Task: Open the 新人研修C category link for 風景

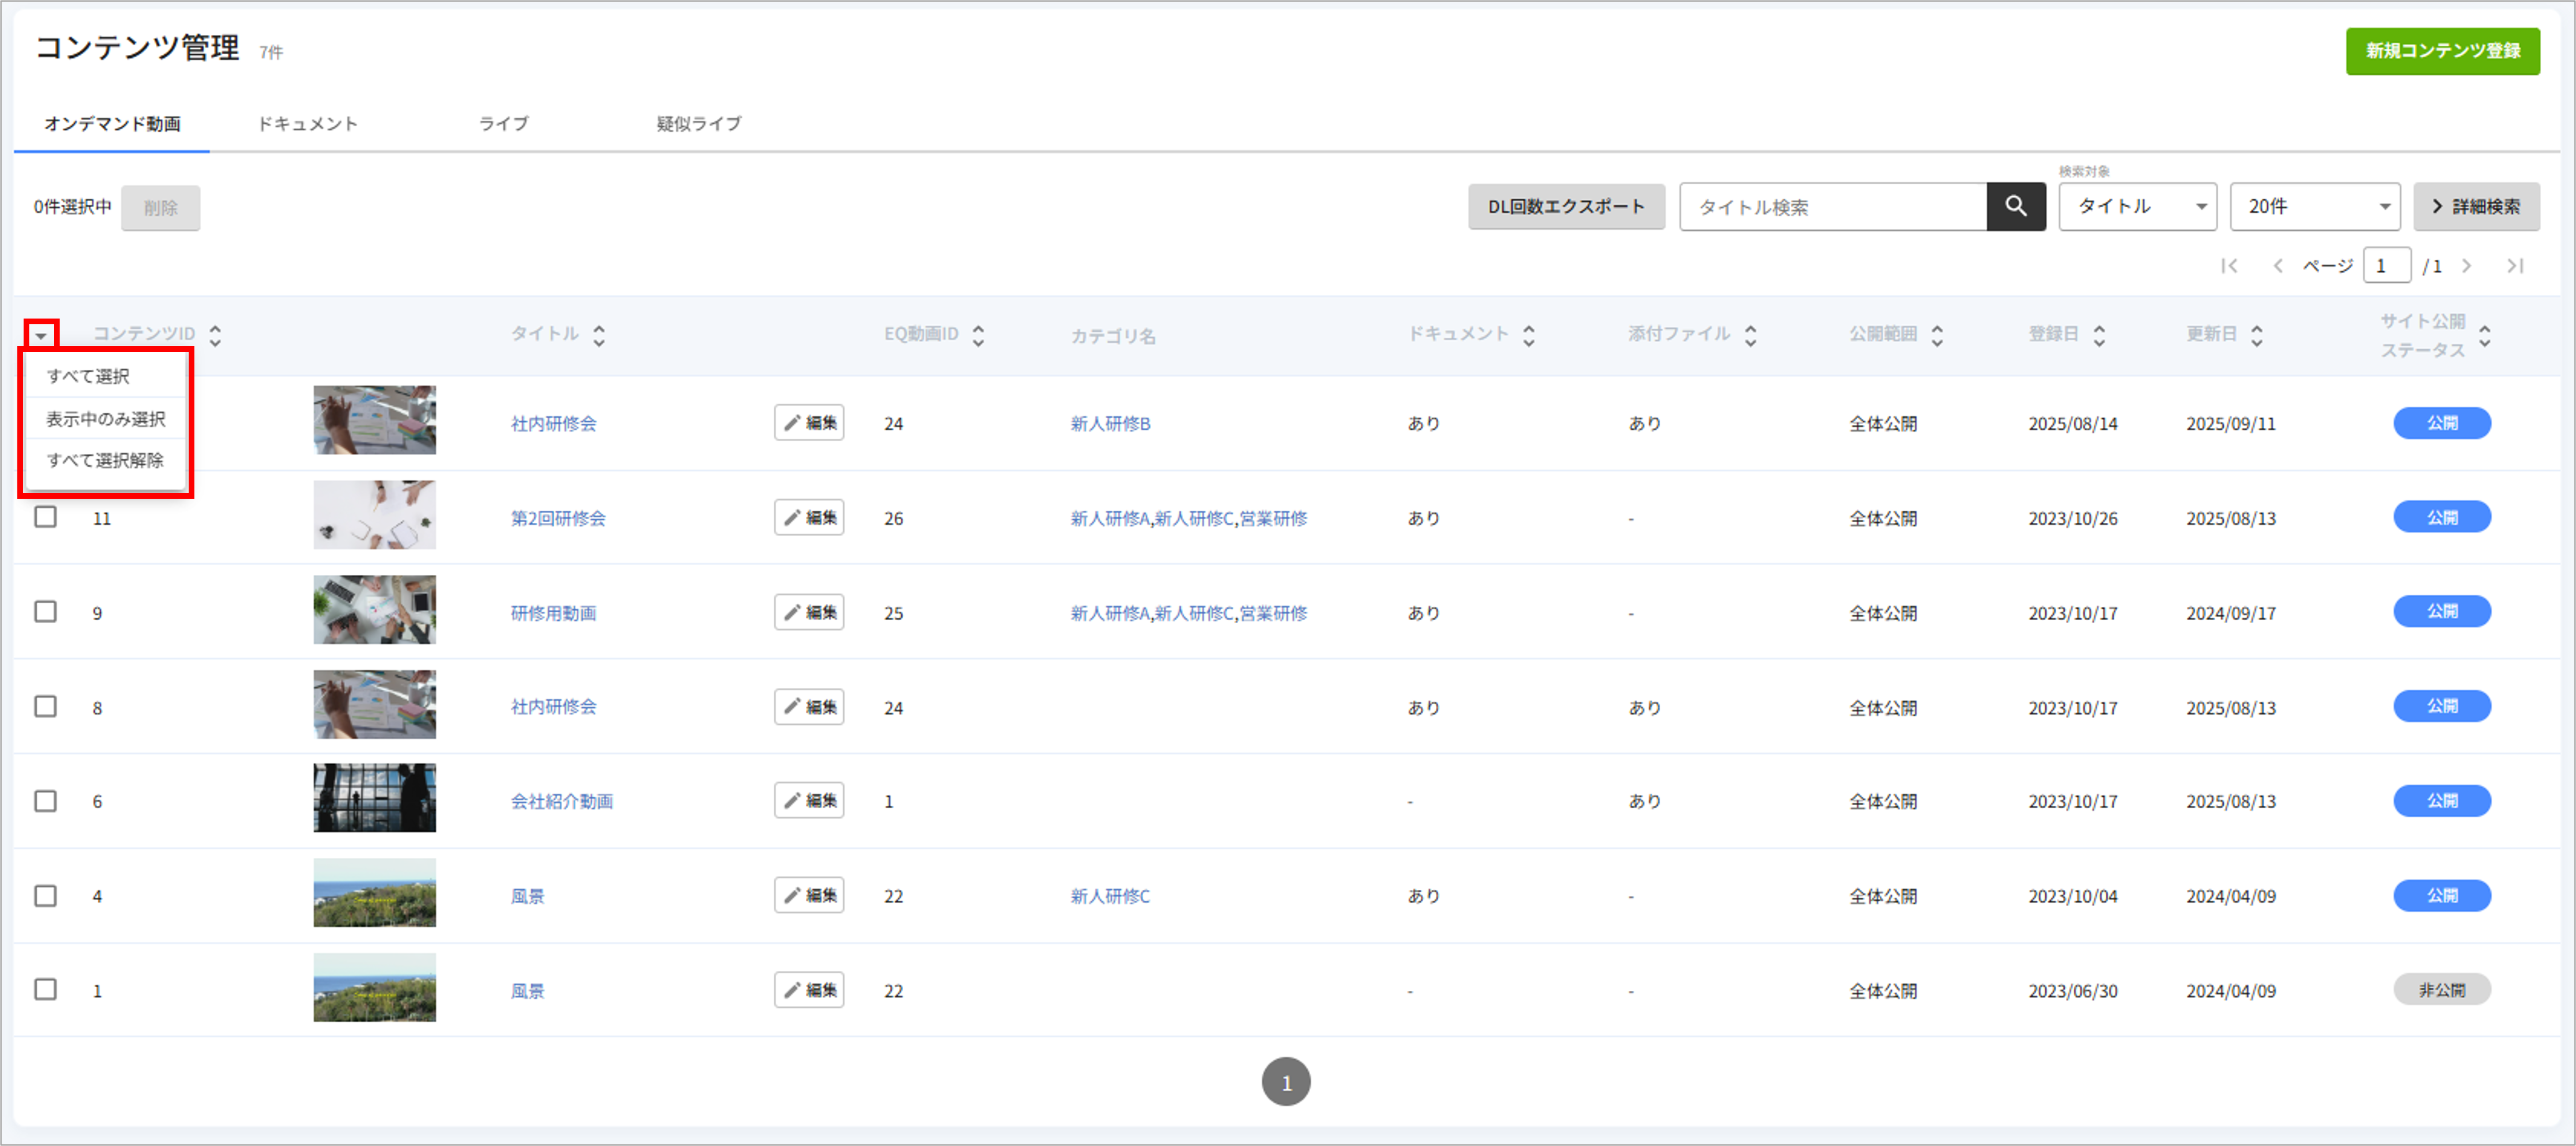Action: pos(1110,896)
